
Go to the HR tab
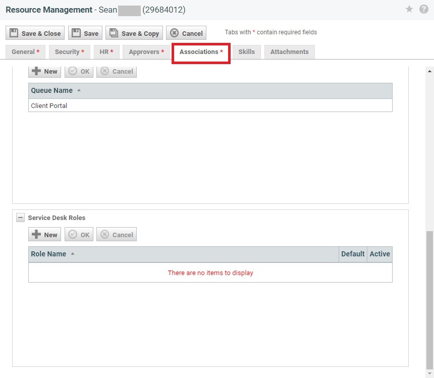(x=106, y=52)
